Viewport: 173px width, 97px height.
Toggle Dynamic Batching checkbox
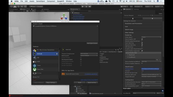tap(142, 45)
